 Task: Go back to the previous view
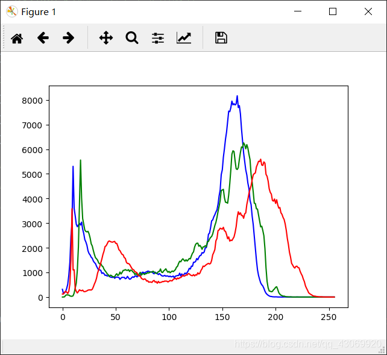point(43,38)
